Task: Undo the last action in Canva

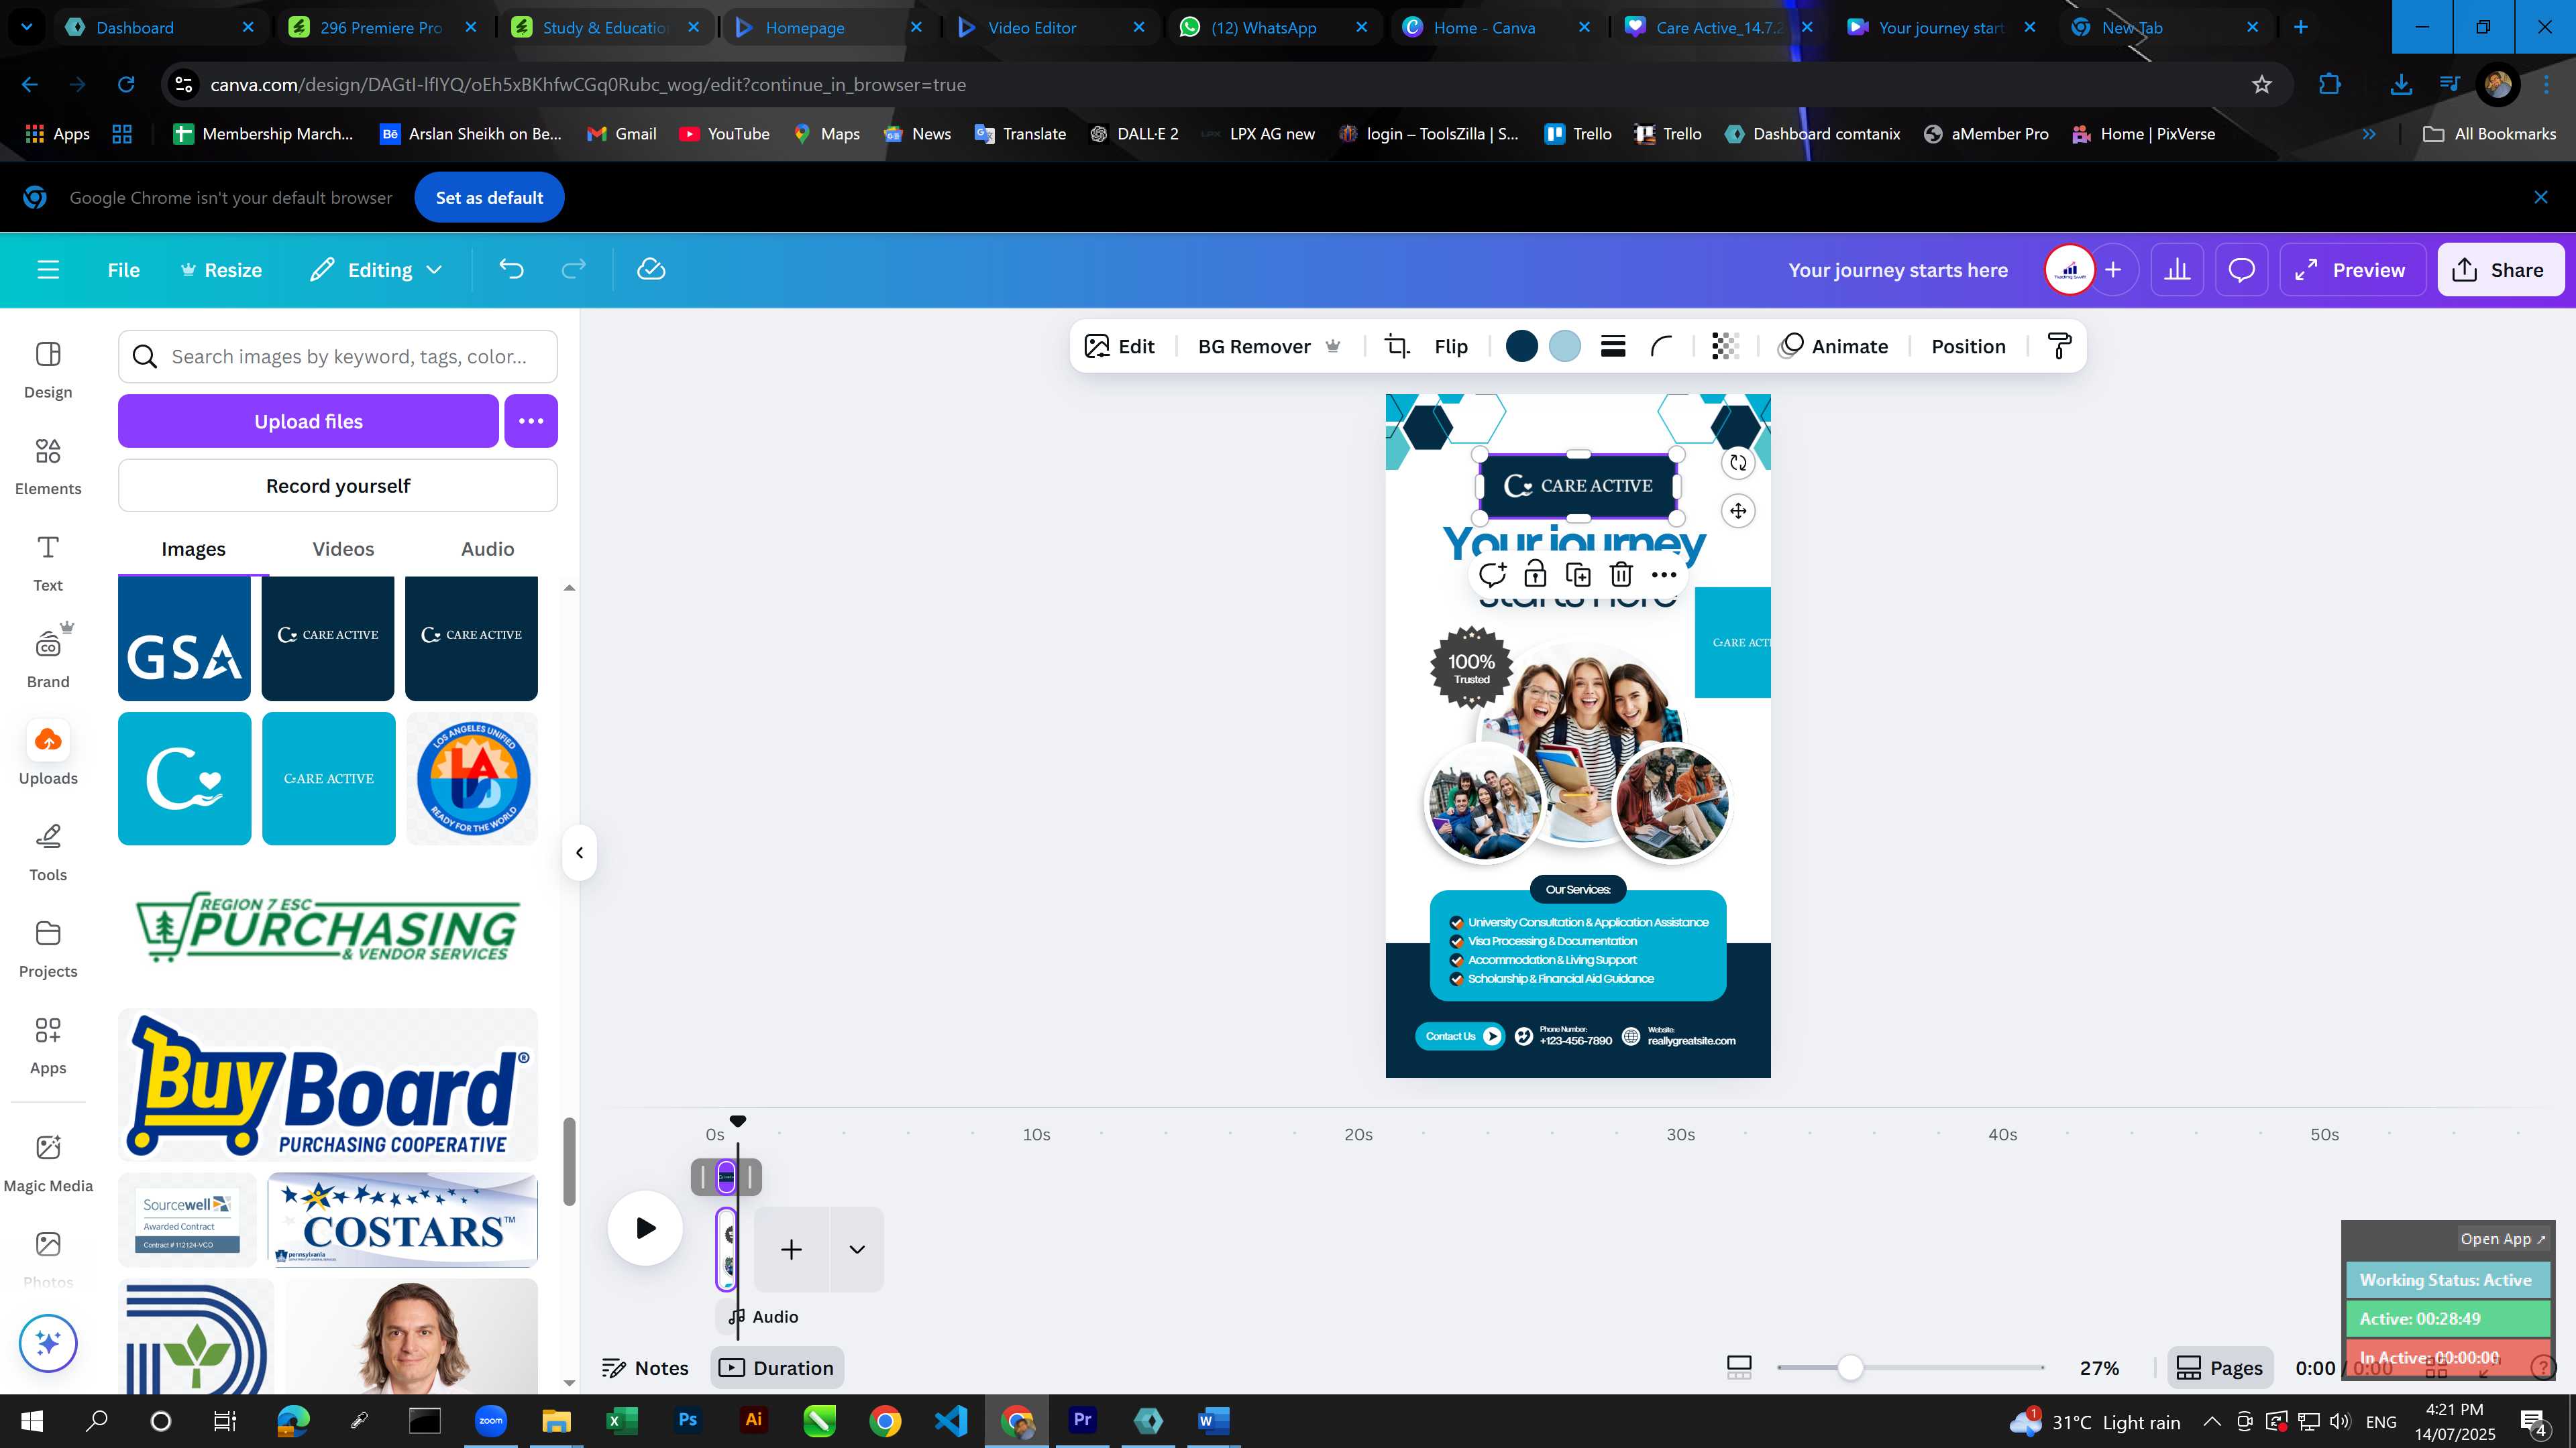Action: click(x=511, y=269)
